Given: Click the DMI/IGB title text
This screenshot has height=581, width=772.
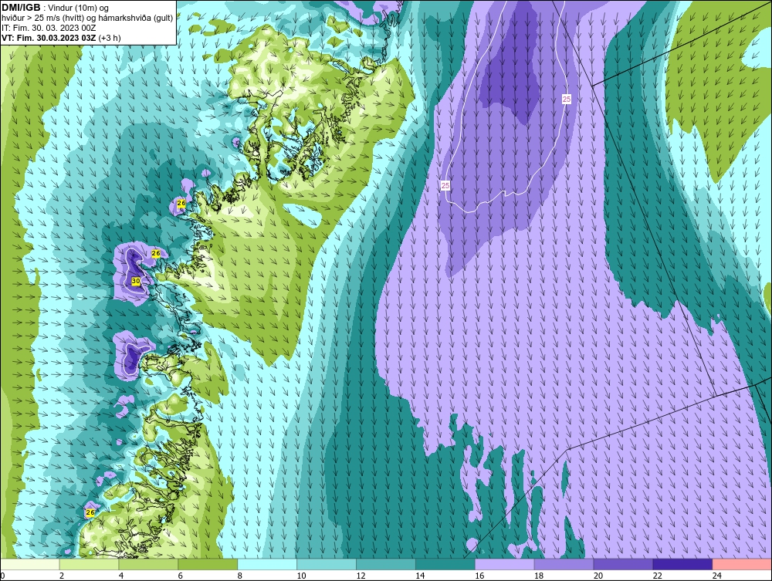Looking at the screenshot, I should (x=21, y=8).
